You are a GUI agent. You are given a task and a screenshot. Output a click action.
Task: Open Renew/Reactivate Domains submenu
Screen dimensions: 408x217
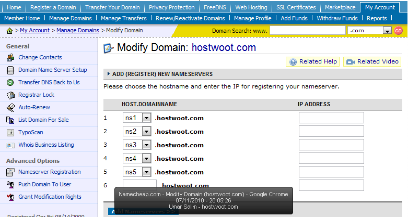click(190, 18)
